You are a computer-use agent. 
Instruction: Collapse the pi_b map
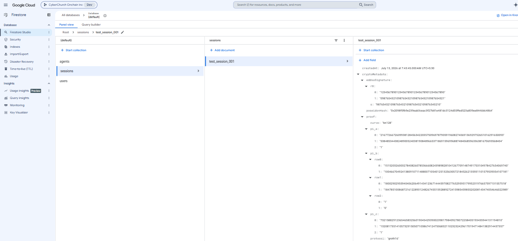pos(367,153)
